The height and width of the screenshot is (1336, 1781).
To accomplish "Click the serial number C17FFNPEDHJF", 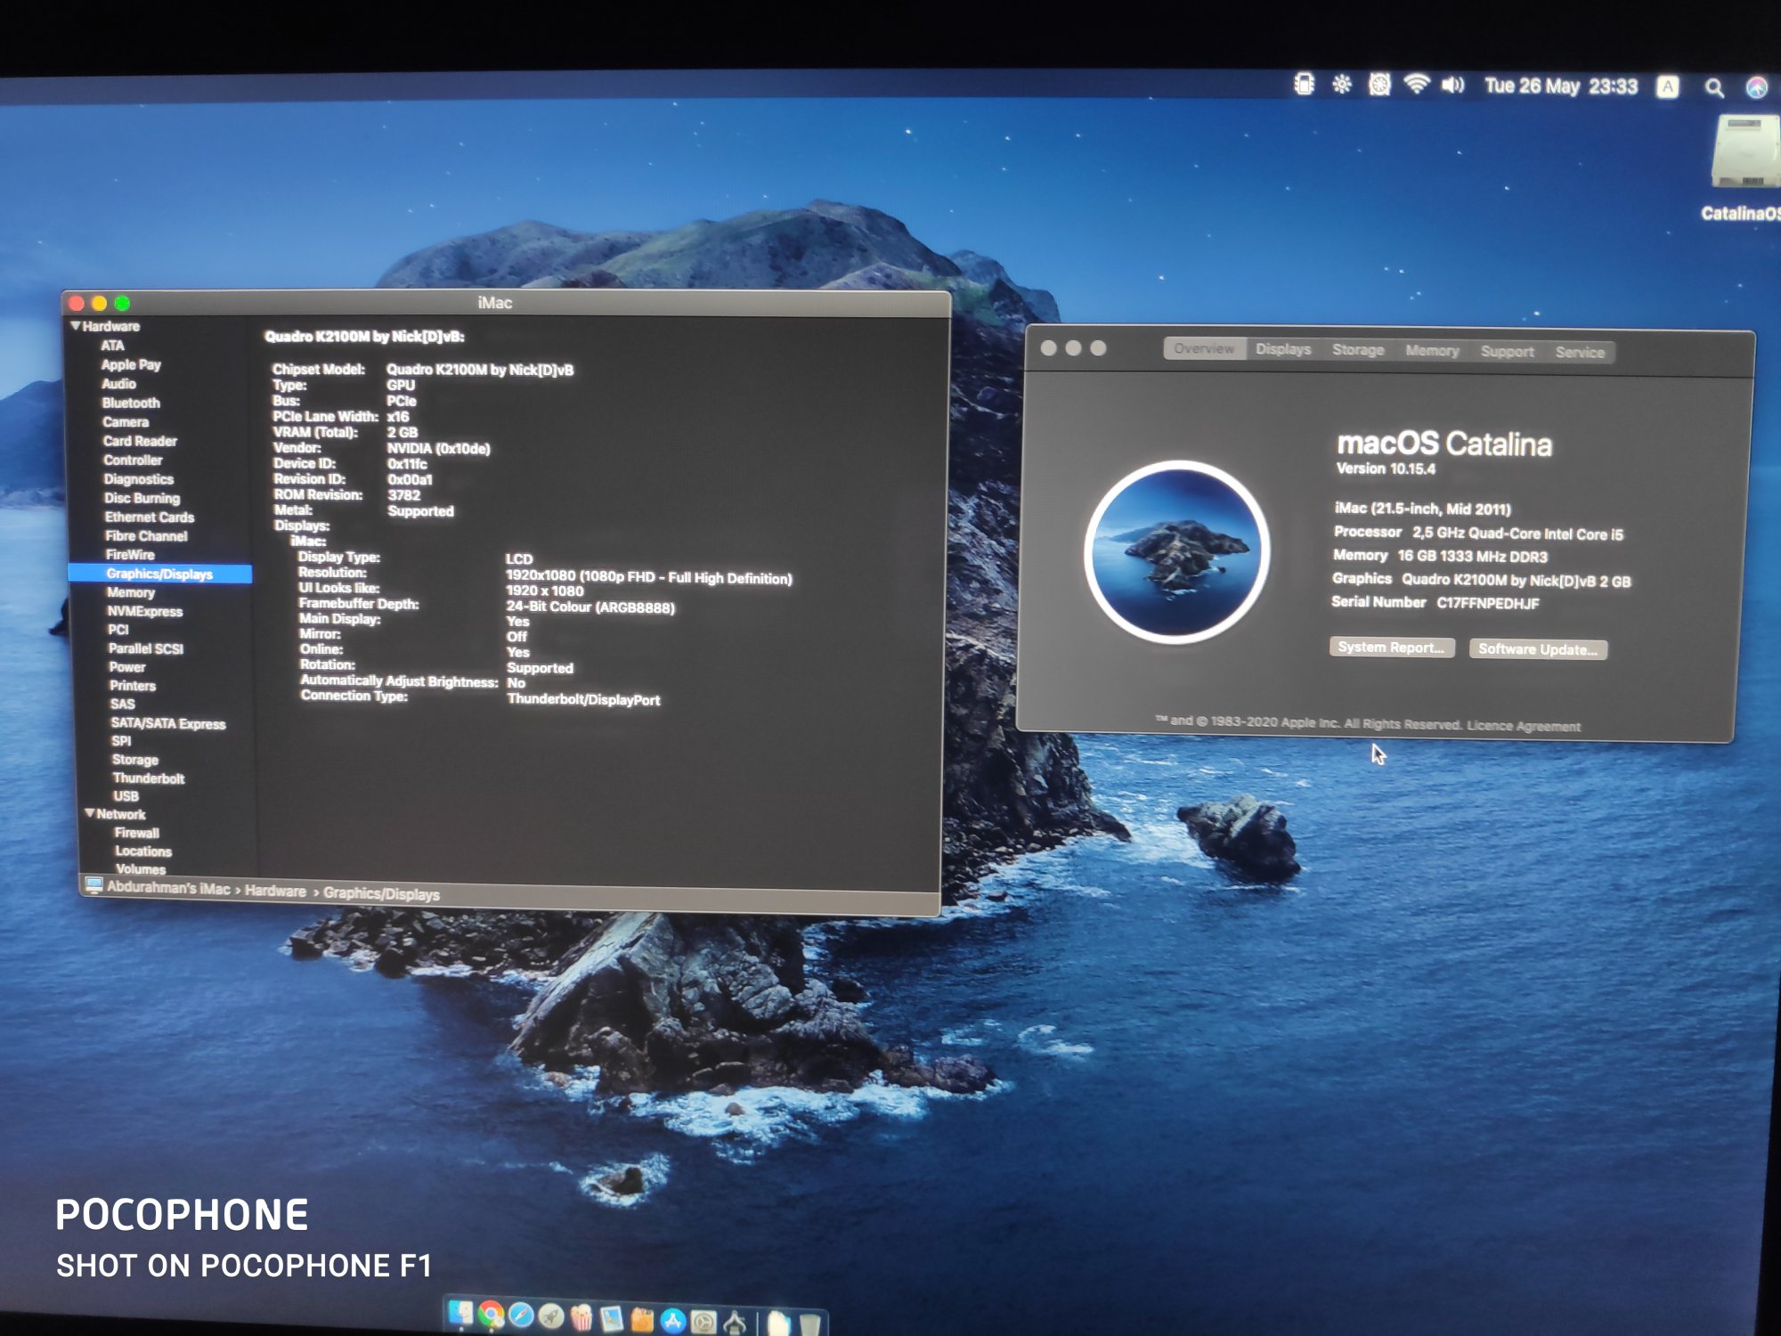I will coord(1487,603).
